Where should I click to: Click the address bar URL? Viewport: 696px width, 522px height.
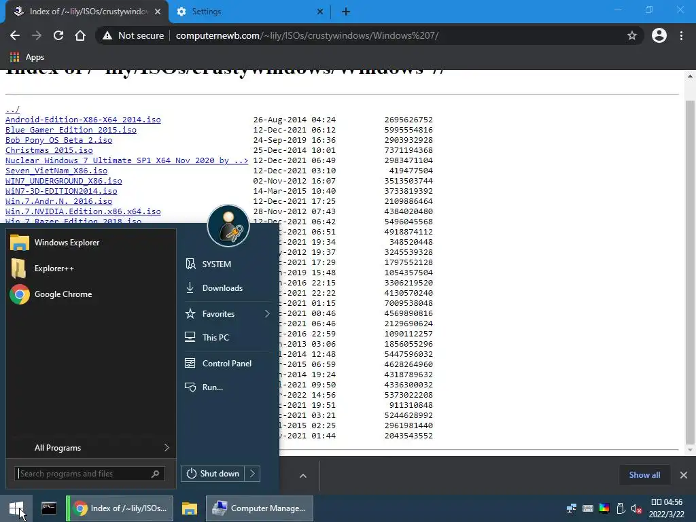click(307, 35)
